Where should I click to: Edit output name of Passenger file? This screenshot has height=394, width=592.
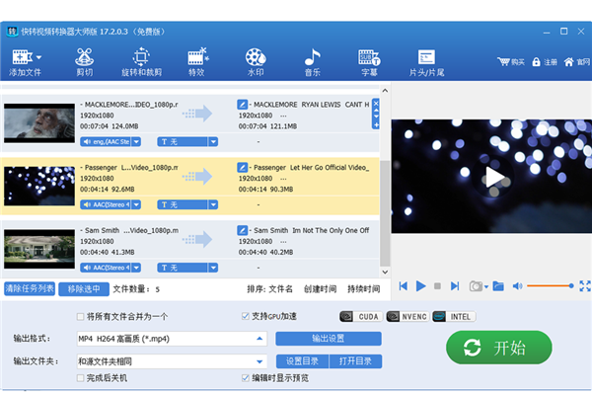coord(242,167)
